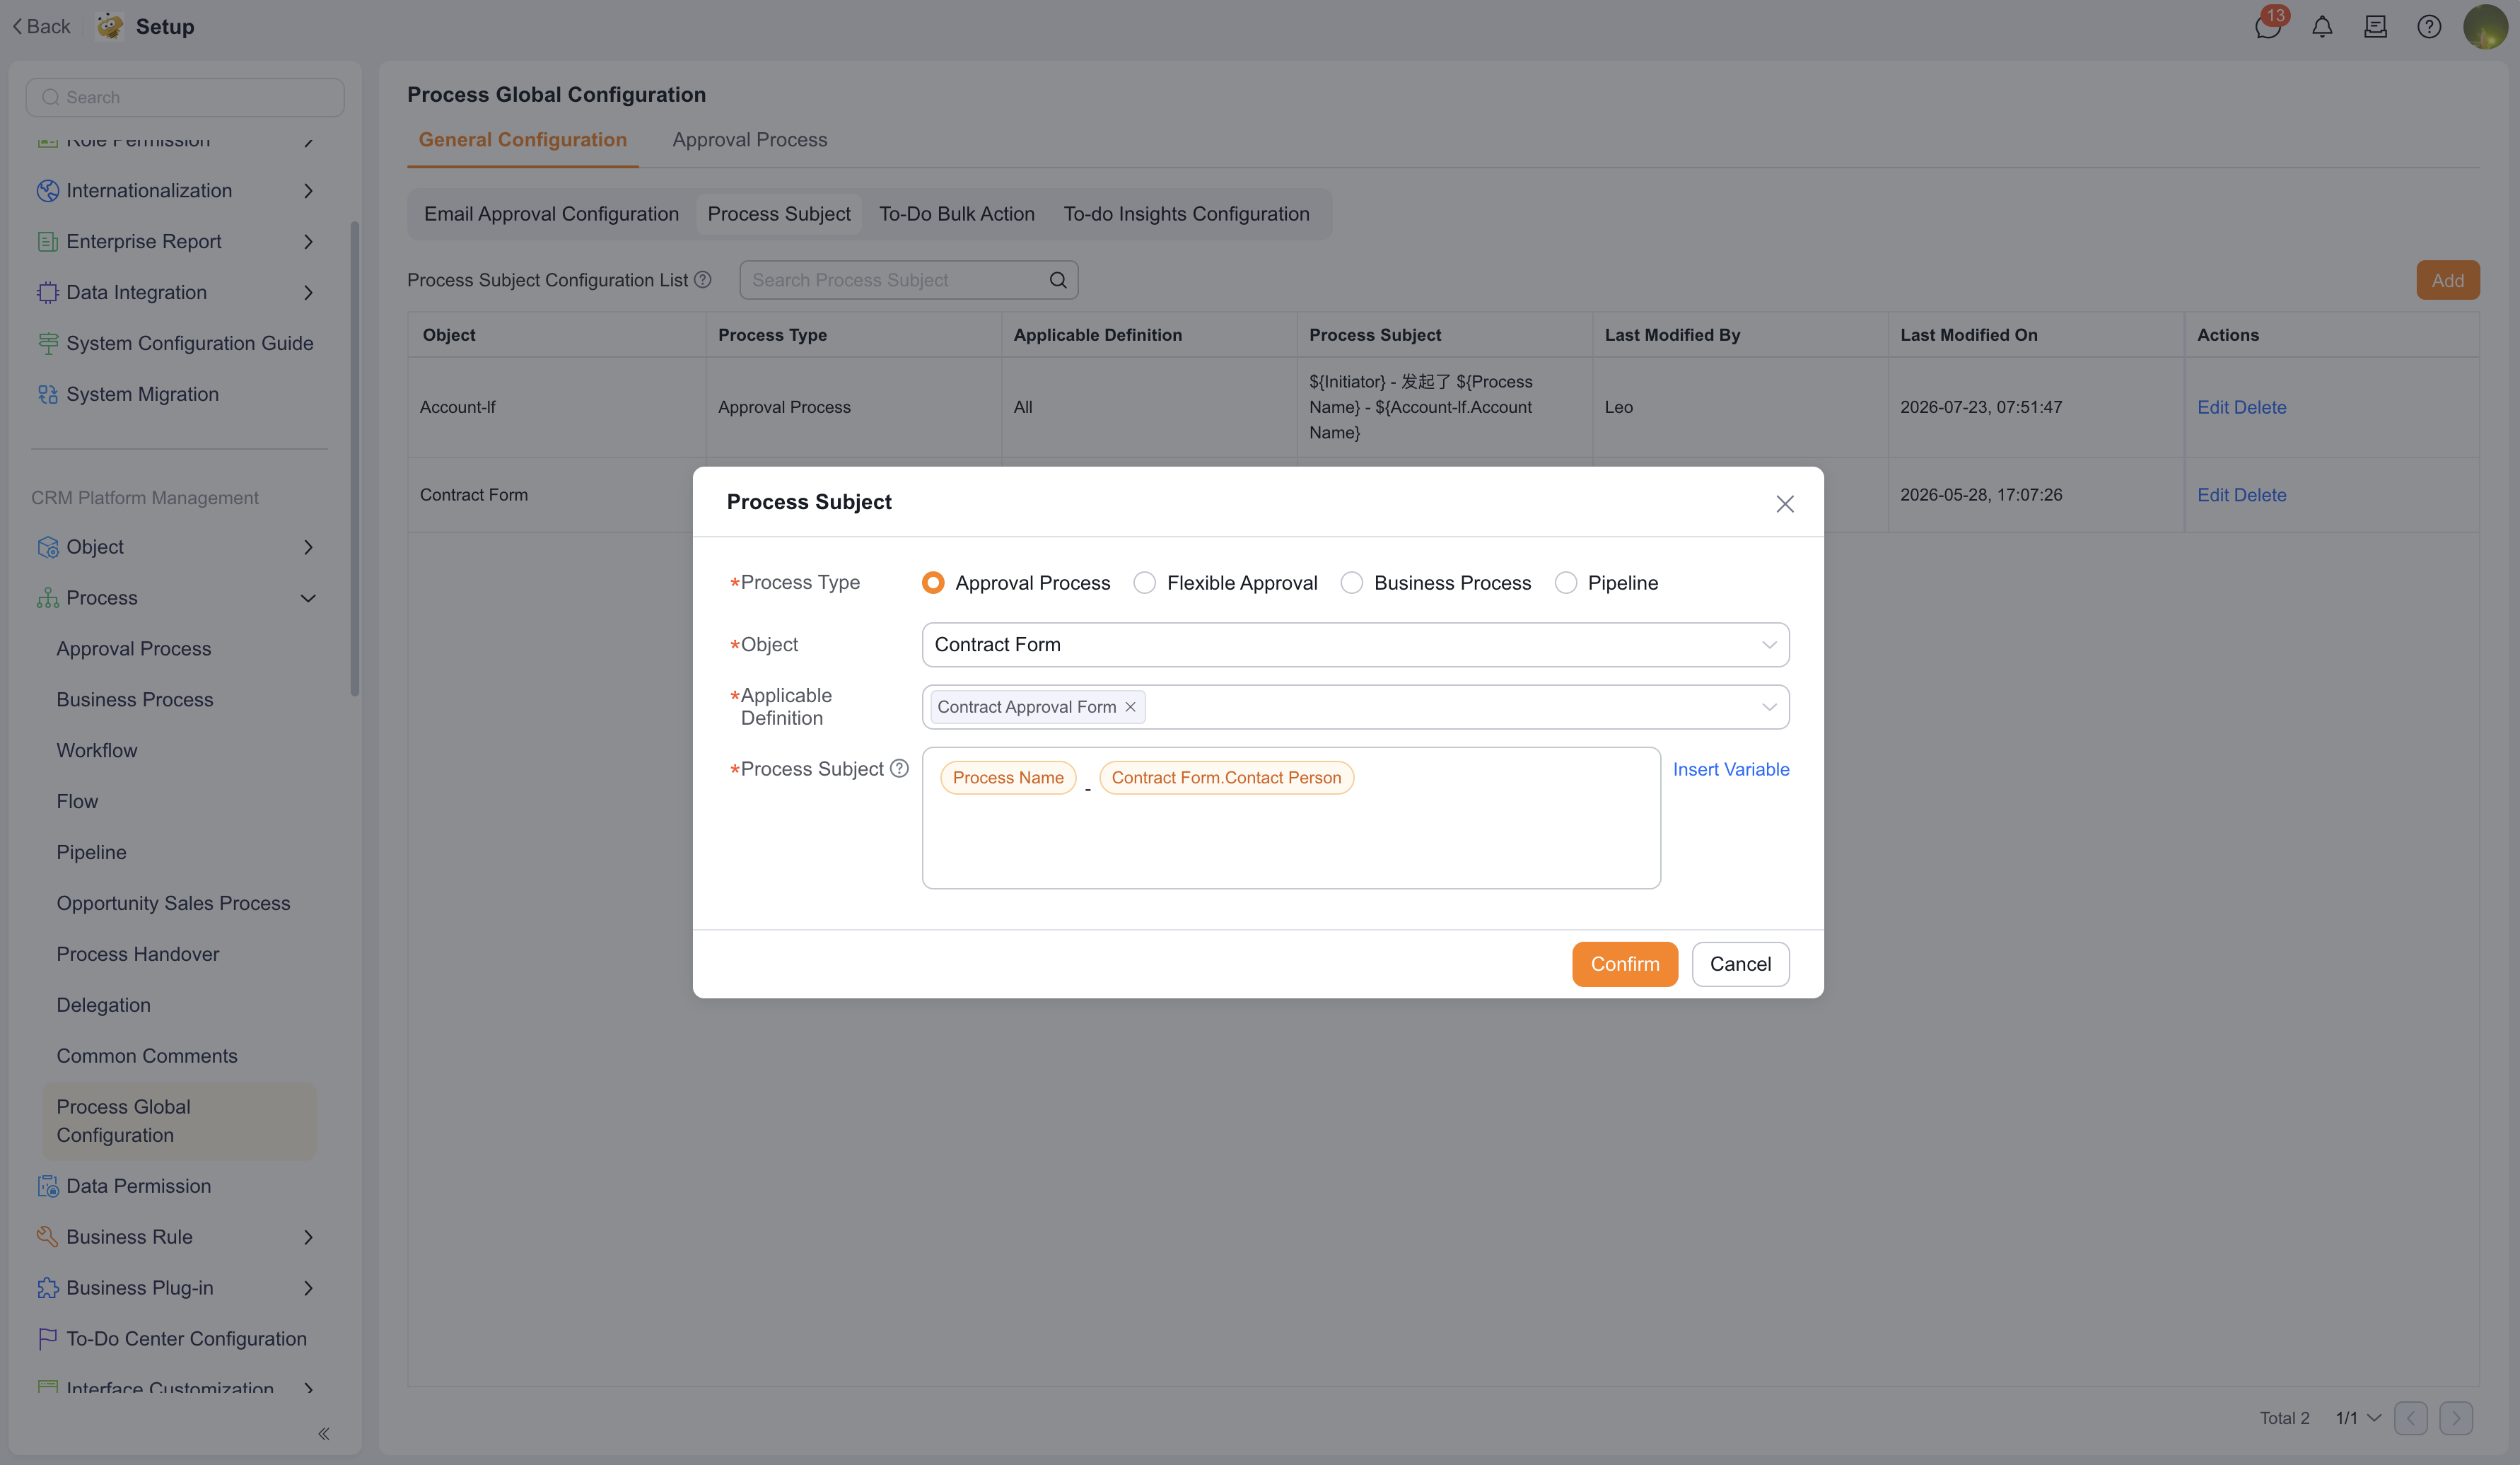Click Edit in the Account-lf row
Viewport: 2520px width, 1465px height.
coord(2213,407)
